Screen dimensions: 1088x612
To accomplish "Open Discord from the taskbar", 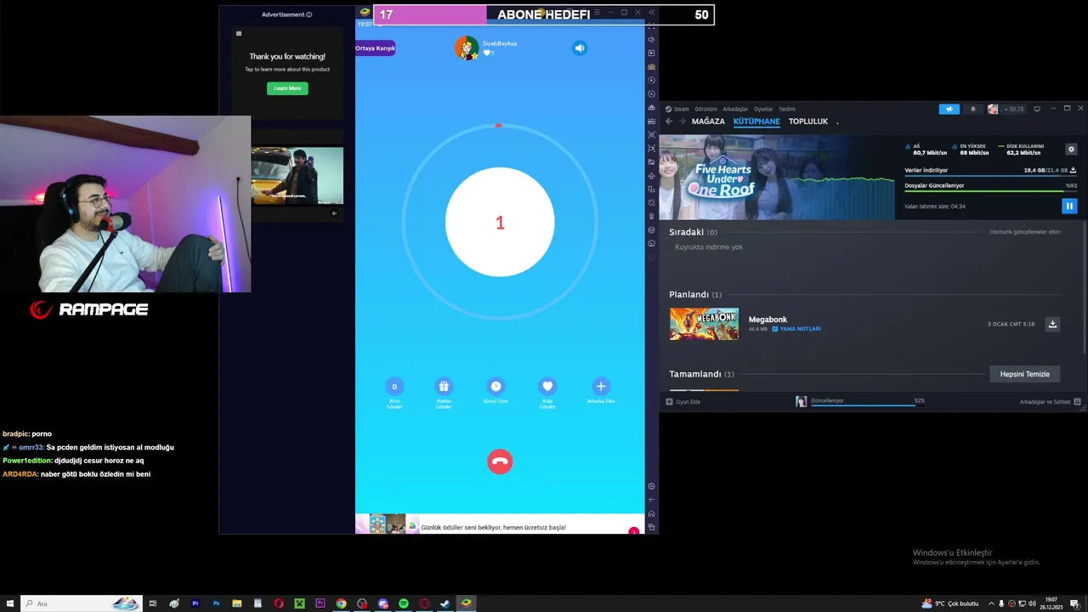I will pyautogui.click(x=383, y=603).
